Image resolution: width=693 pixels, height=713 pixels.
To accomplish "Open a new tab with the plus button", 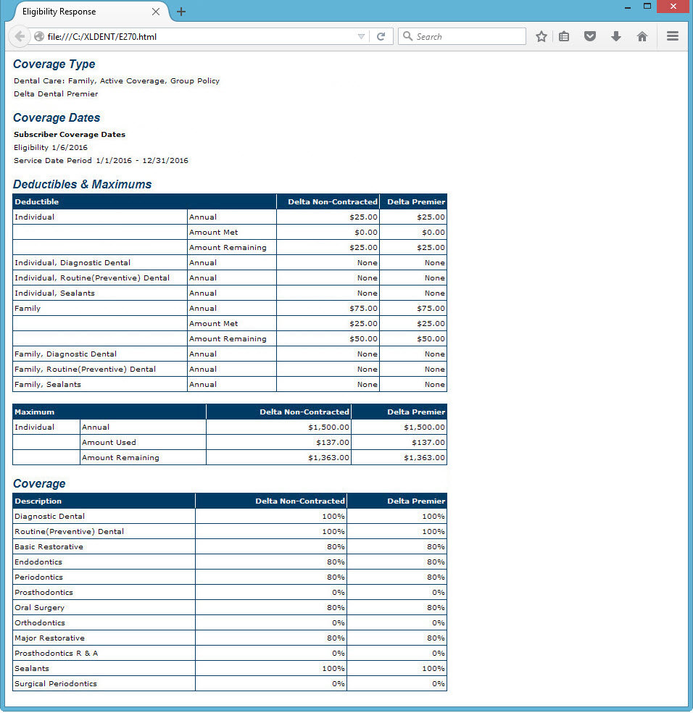I will 181,12.
